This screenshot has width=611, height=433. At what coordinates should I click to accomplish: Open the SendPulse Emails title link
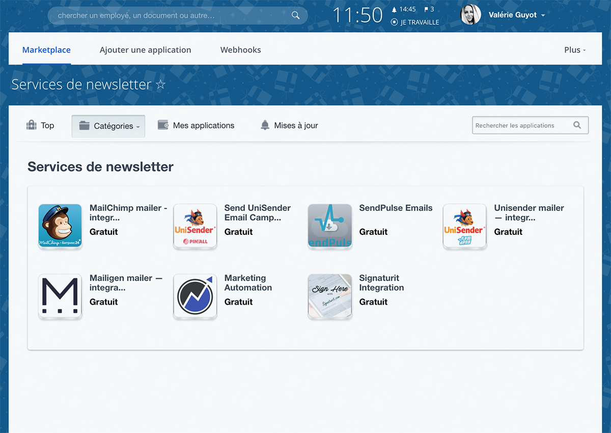click(x=396, y=208)
